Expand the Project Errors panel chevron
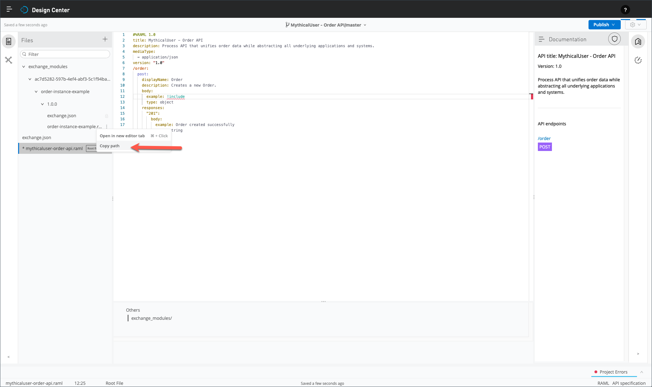The width and height of the screenshot is (652, 387). (x=641, y=372)
